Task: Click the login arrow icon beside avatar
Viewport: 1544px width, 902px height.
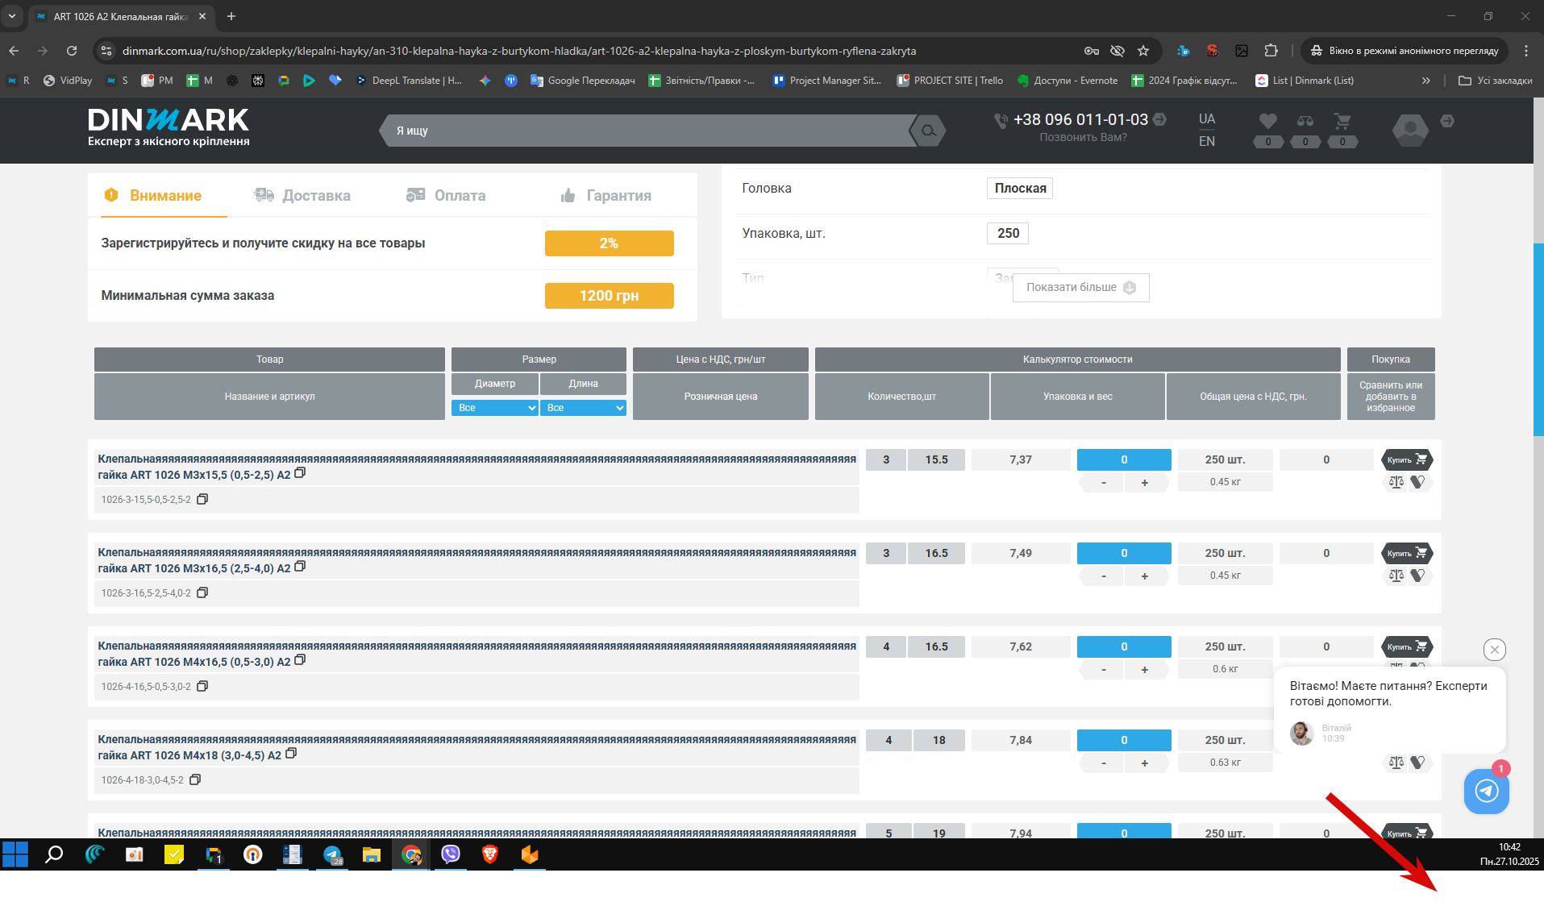Action: (x=1447, y=121)
